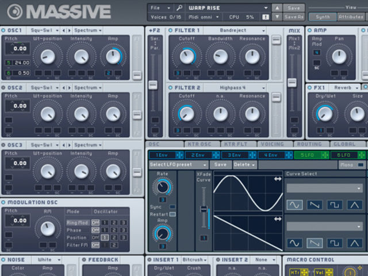Open the OSC1 Squ-SwI wavetable dropdown
This screenshot has height=276, width=368.
pos(45,30)
